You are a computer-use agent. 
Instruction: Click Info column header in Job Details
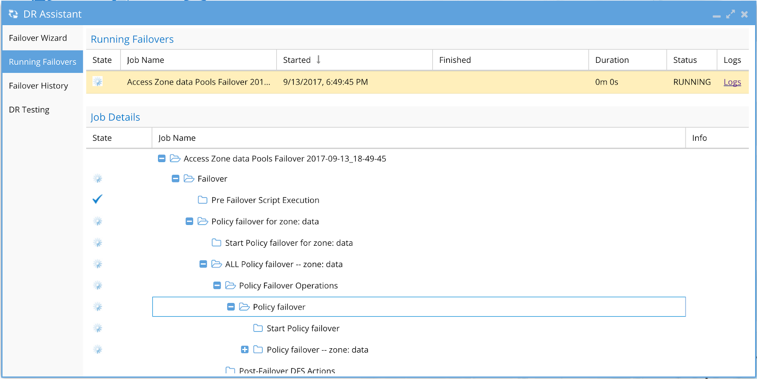click(717, 138)
